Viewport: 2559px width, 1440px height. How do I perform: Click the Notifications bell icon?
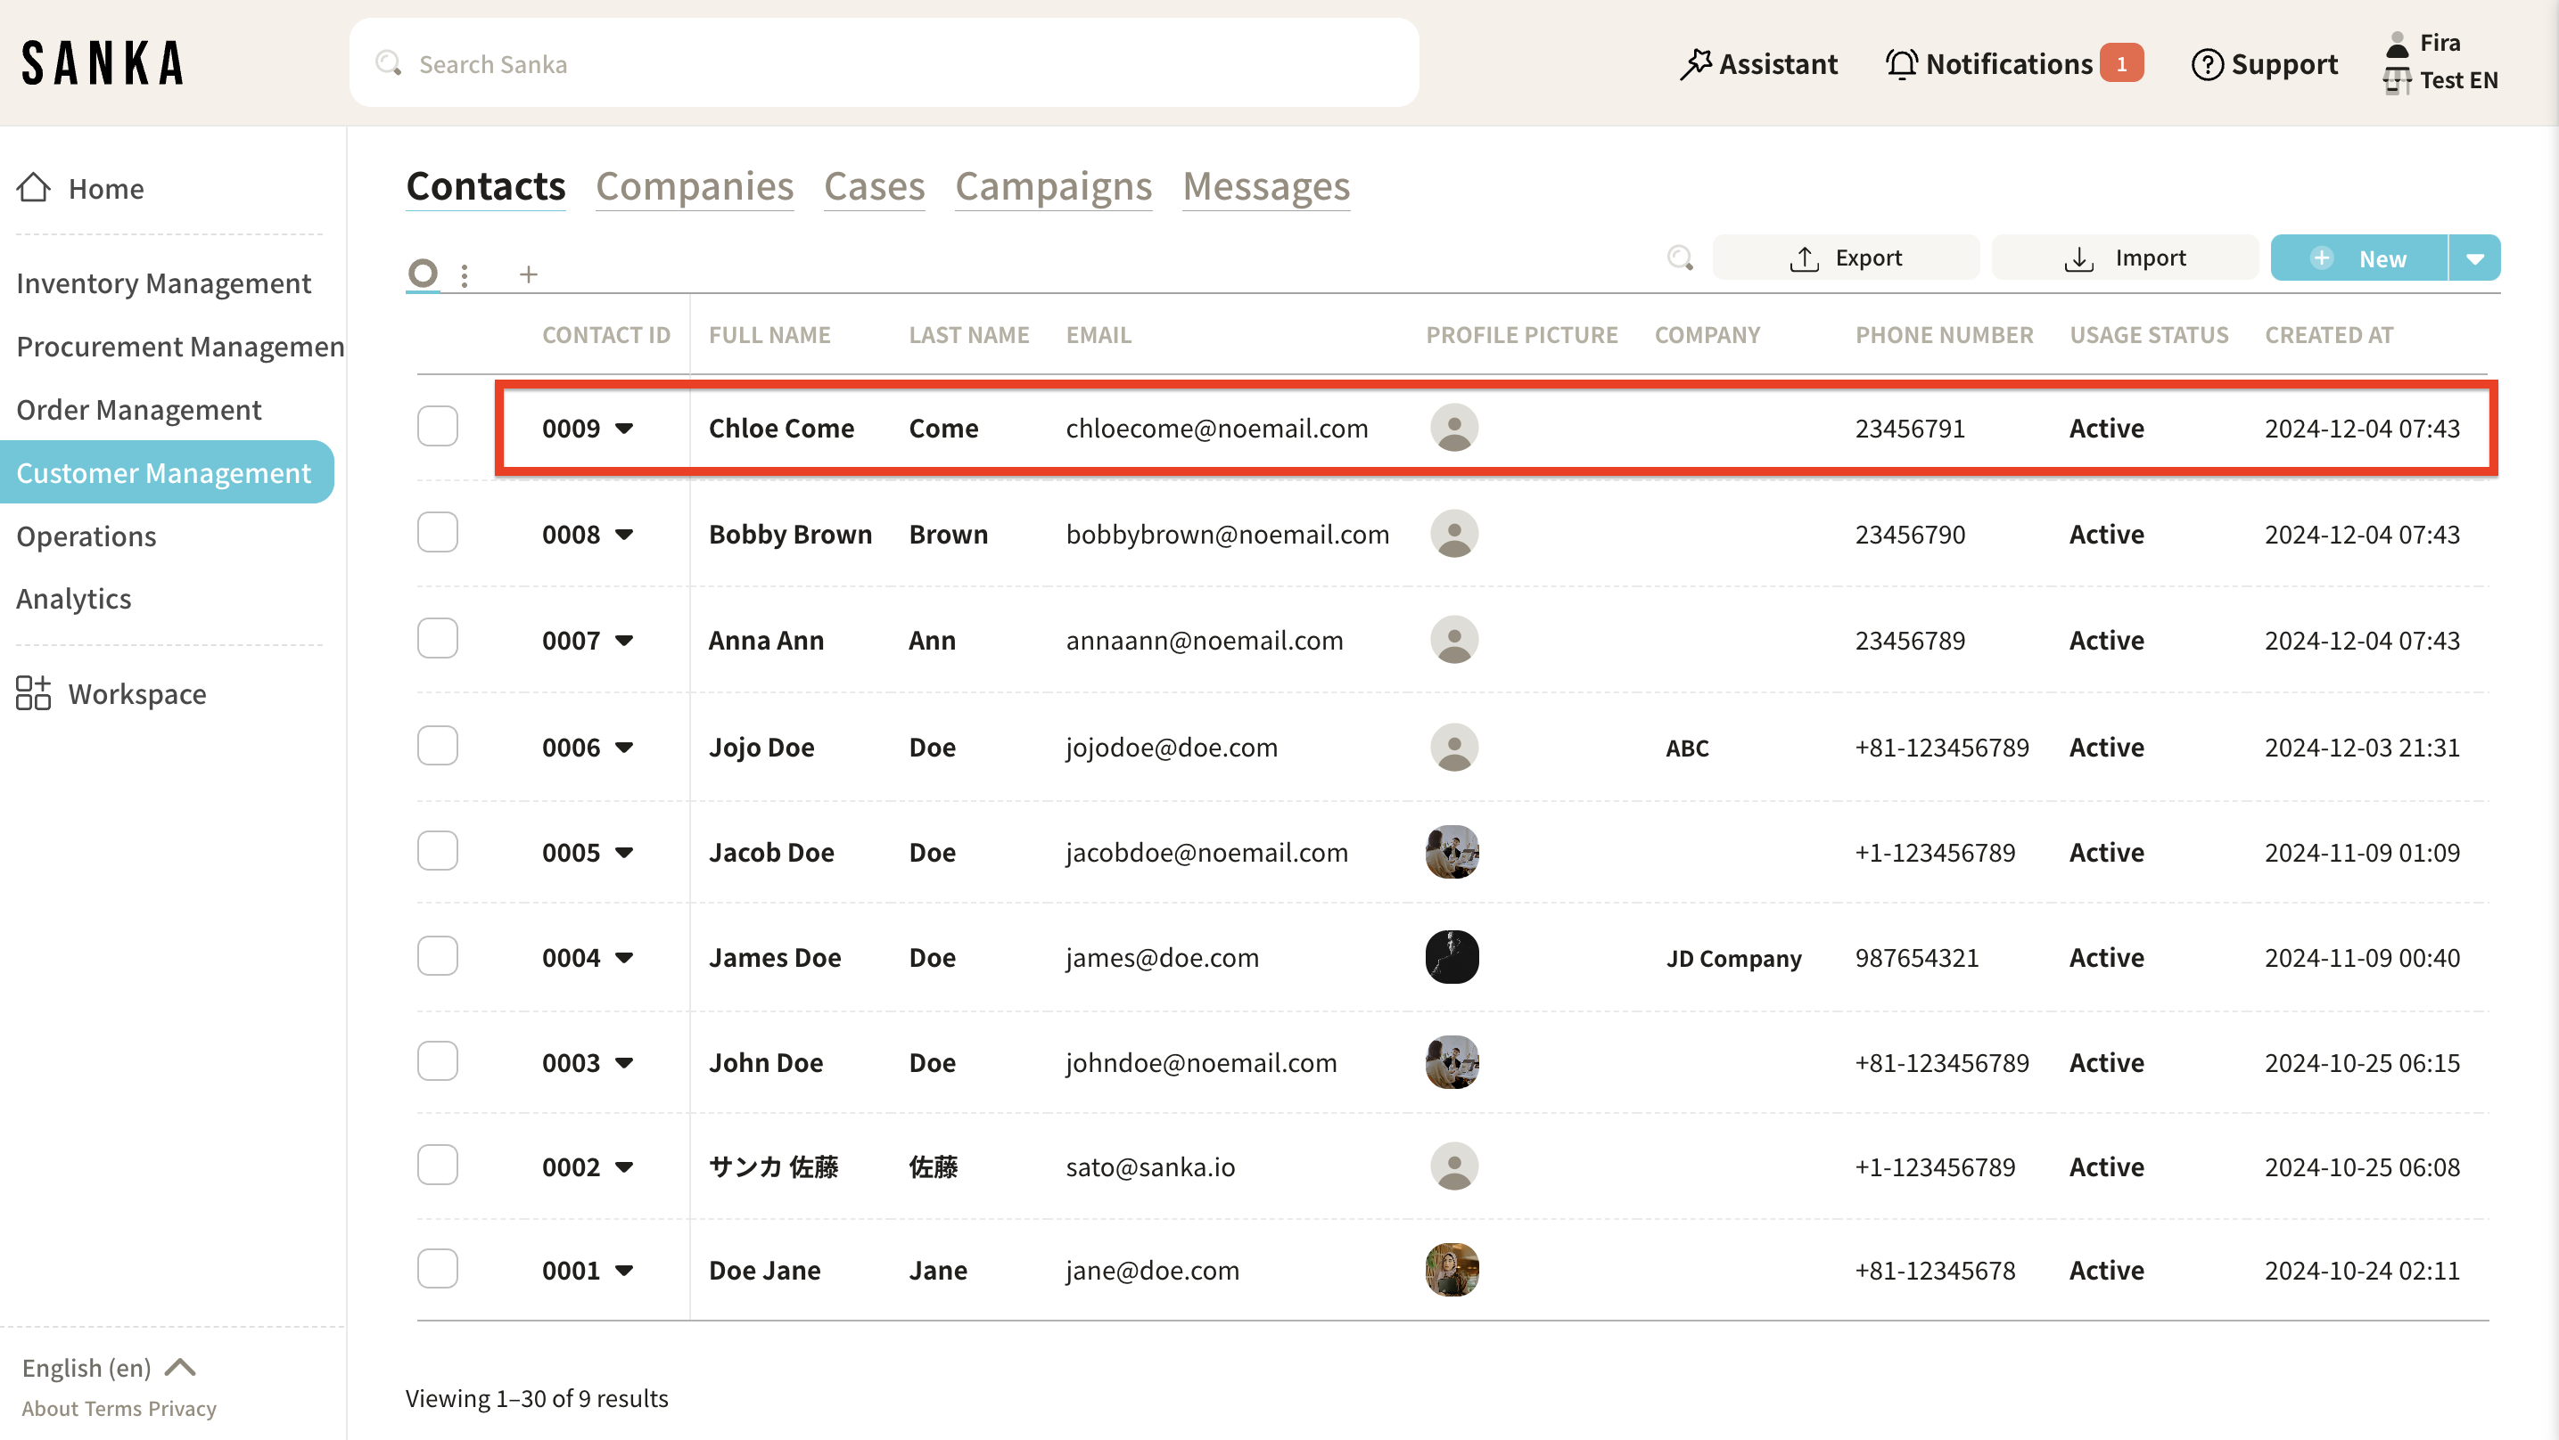(x=1901, y=63)
